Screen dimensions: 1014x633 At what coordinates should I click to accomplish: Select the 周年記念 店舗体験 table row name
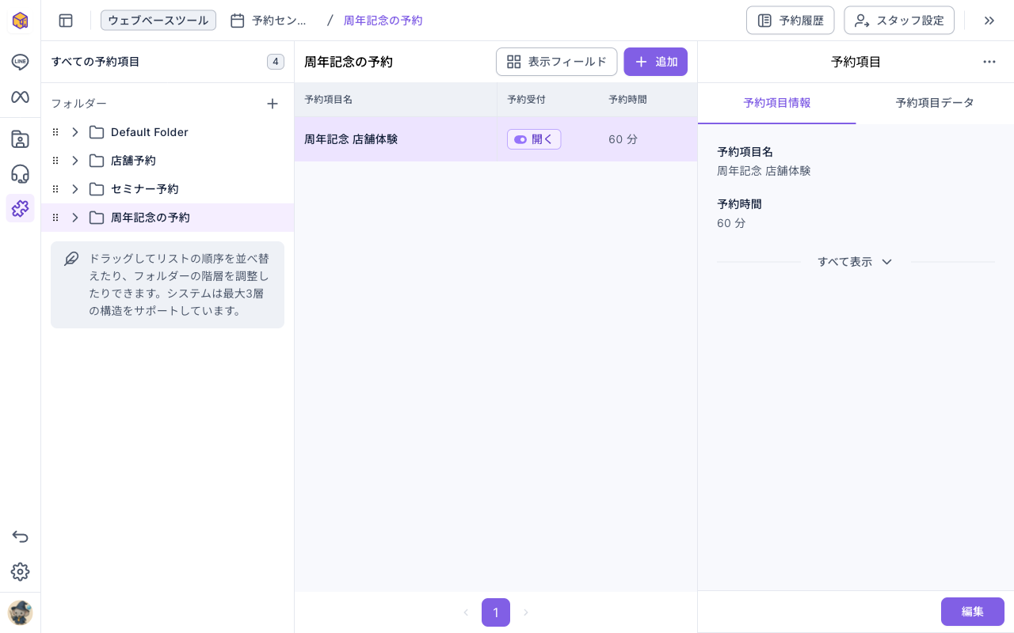click(x=351, y=139)
